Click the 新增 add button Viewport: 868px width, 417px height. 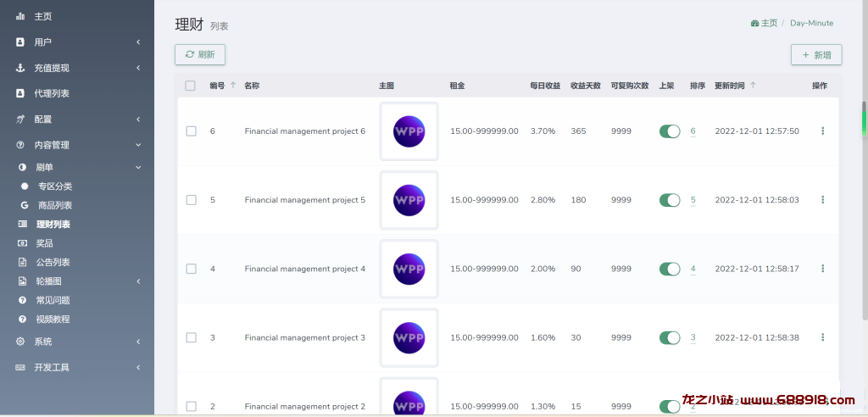tap(816, 55)
